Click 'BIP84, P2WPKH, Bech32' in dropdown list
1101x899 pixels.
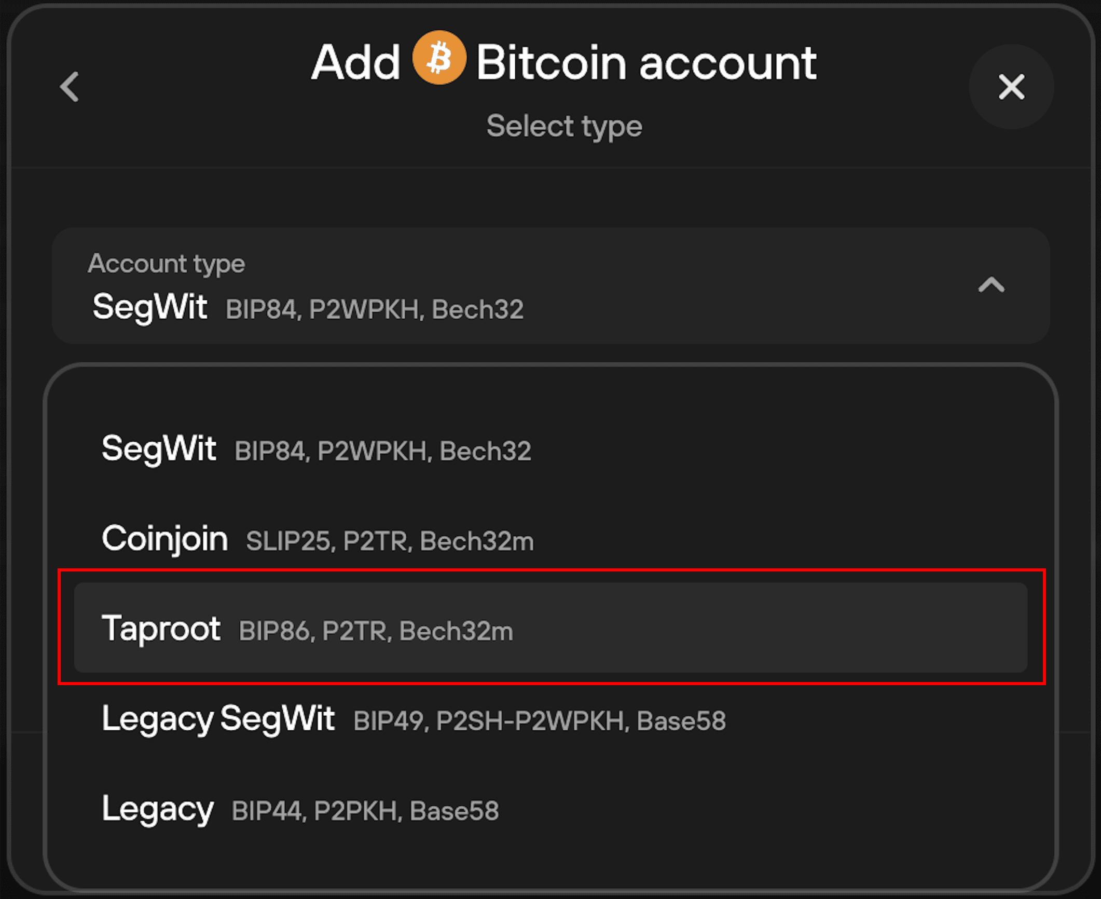(383, 451)
